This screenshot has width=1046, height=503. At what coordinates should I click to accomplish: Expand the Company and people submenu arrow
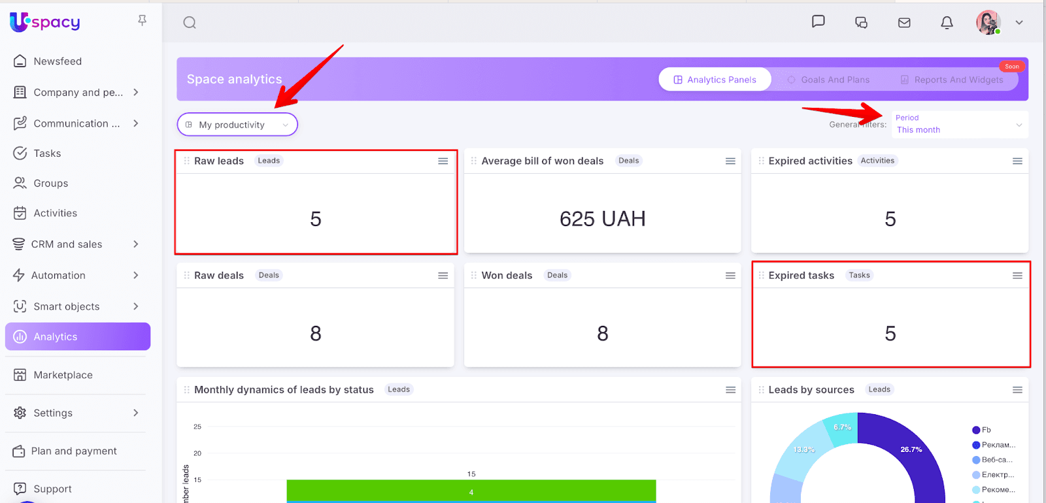(136, 92)
